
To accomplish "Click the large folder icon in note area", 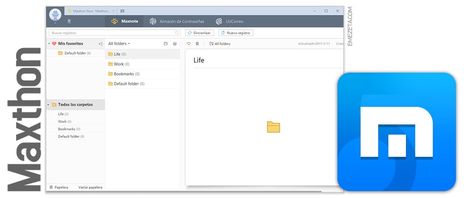I will coord(274,127).
